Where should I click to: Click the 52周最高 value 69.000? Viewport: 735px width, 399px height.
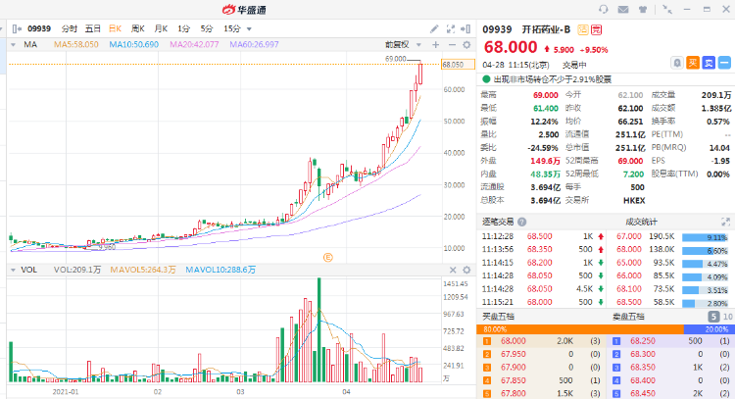(x=630, y=161)
